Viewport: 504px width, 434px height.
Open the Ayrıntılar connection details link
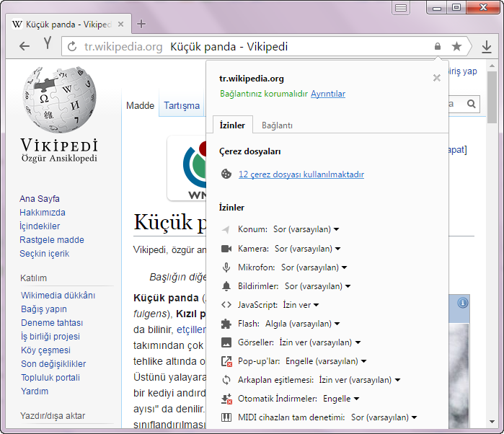(328, 94)
